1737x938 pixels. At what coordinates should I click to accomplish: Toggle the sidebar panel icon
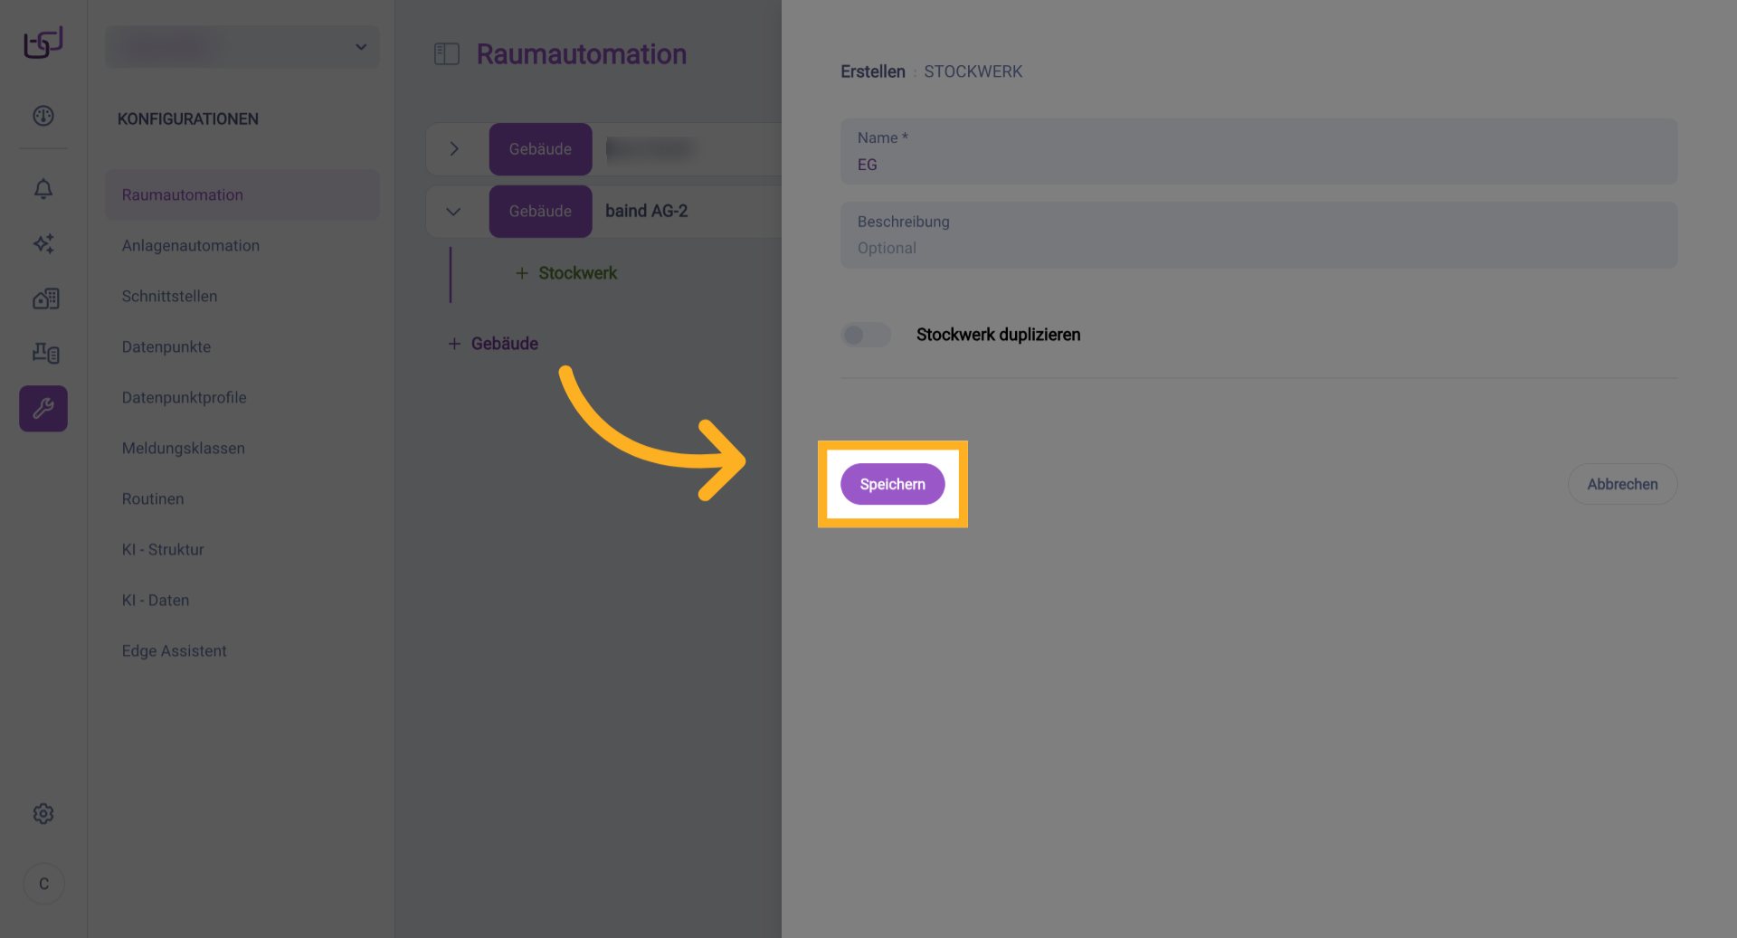pos(447,54)
